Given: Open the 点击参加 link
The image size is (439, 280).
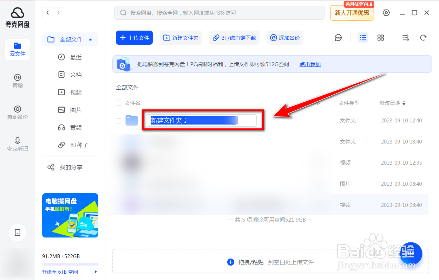Looking at the screenshot, I should click(310, 64).
